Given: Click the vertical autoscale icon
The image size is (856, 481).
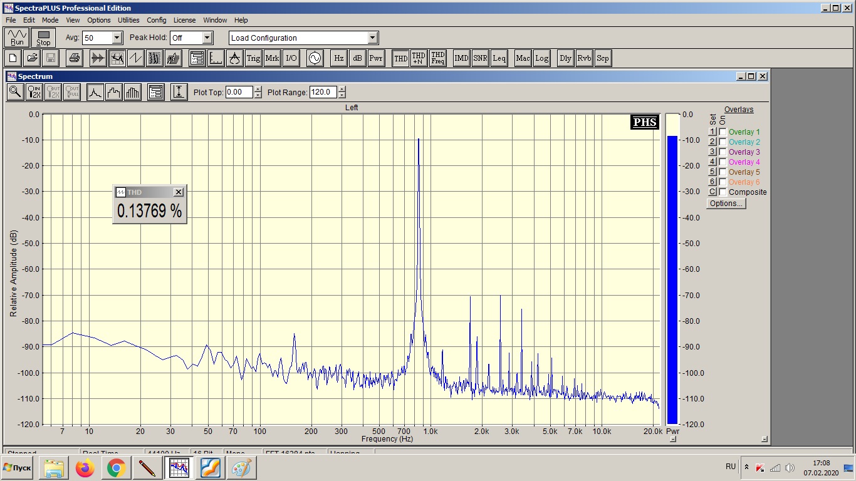Looking at the screenshot, I should point(179,92).
